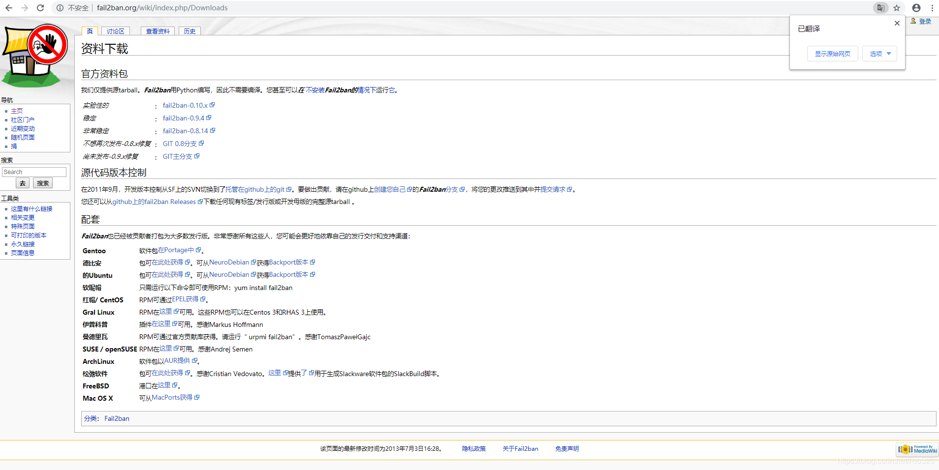Open the github上的fail2ban Releases link
Viewport: 939px width, 470px height.
click(x=154, y=202)
